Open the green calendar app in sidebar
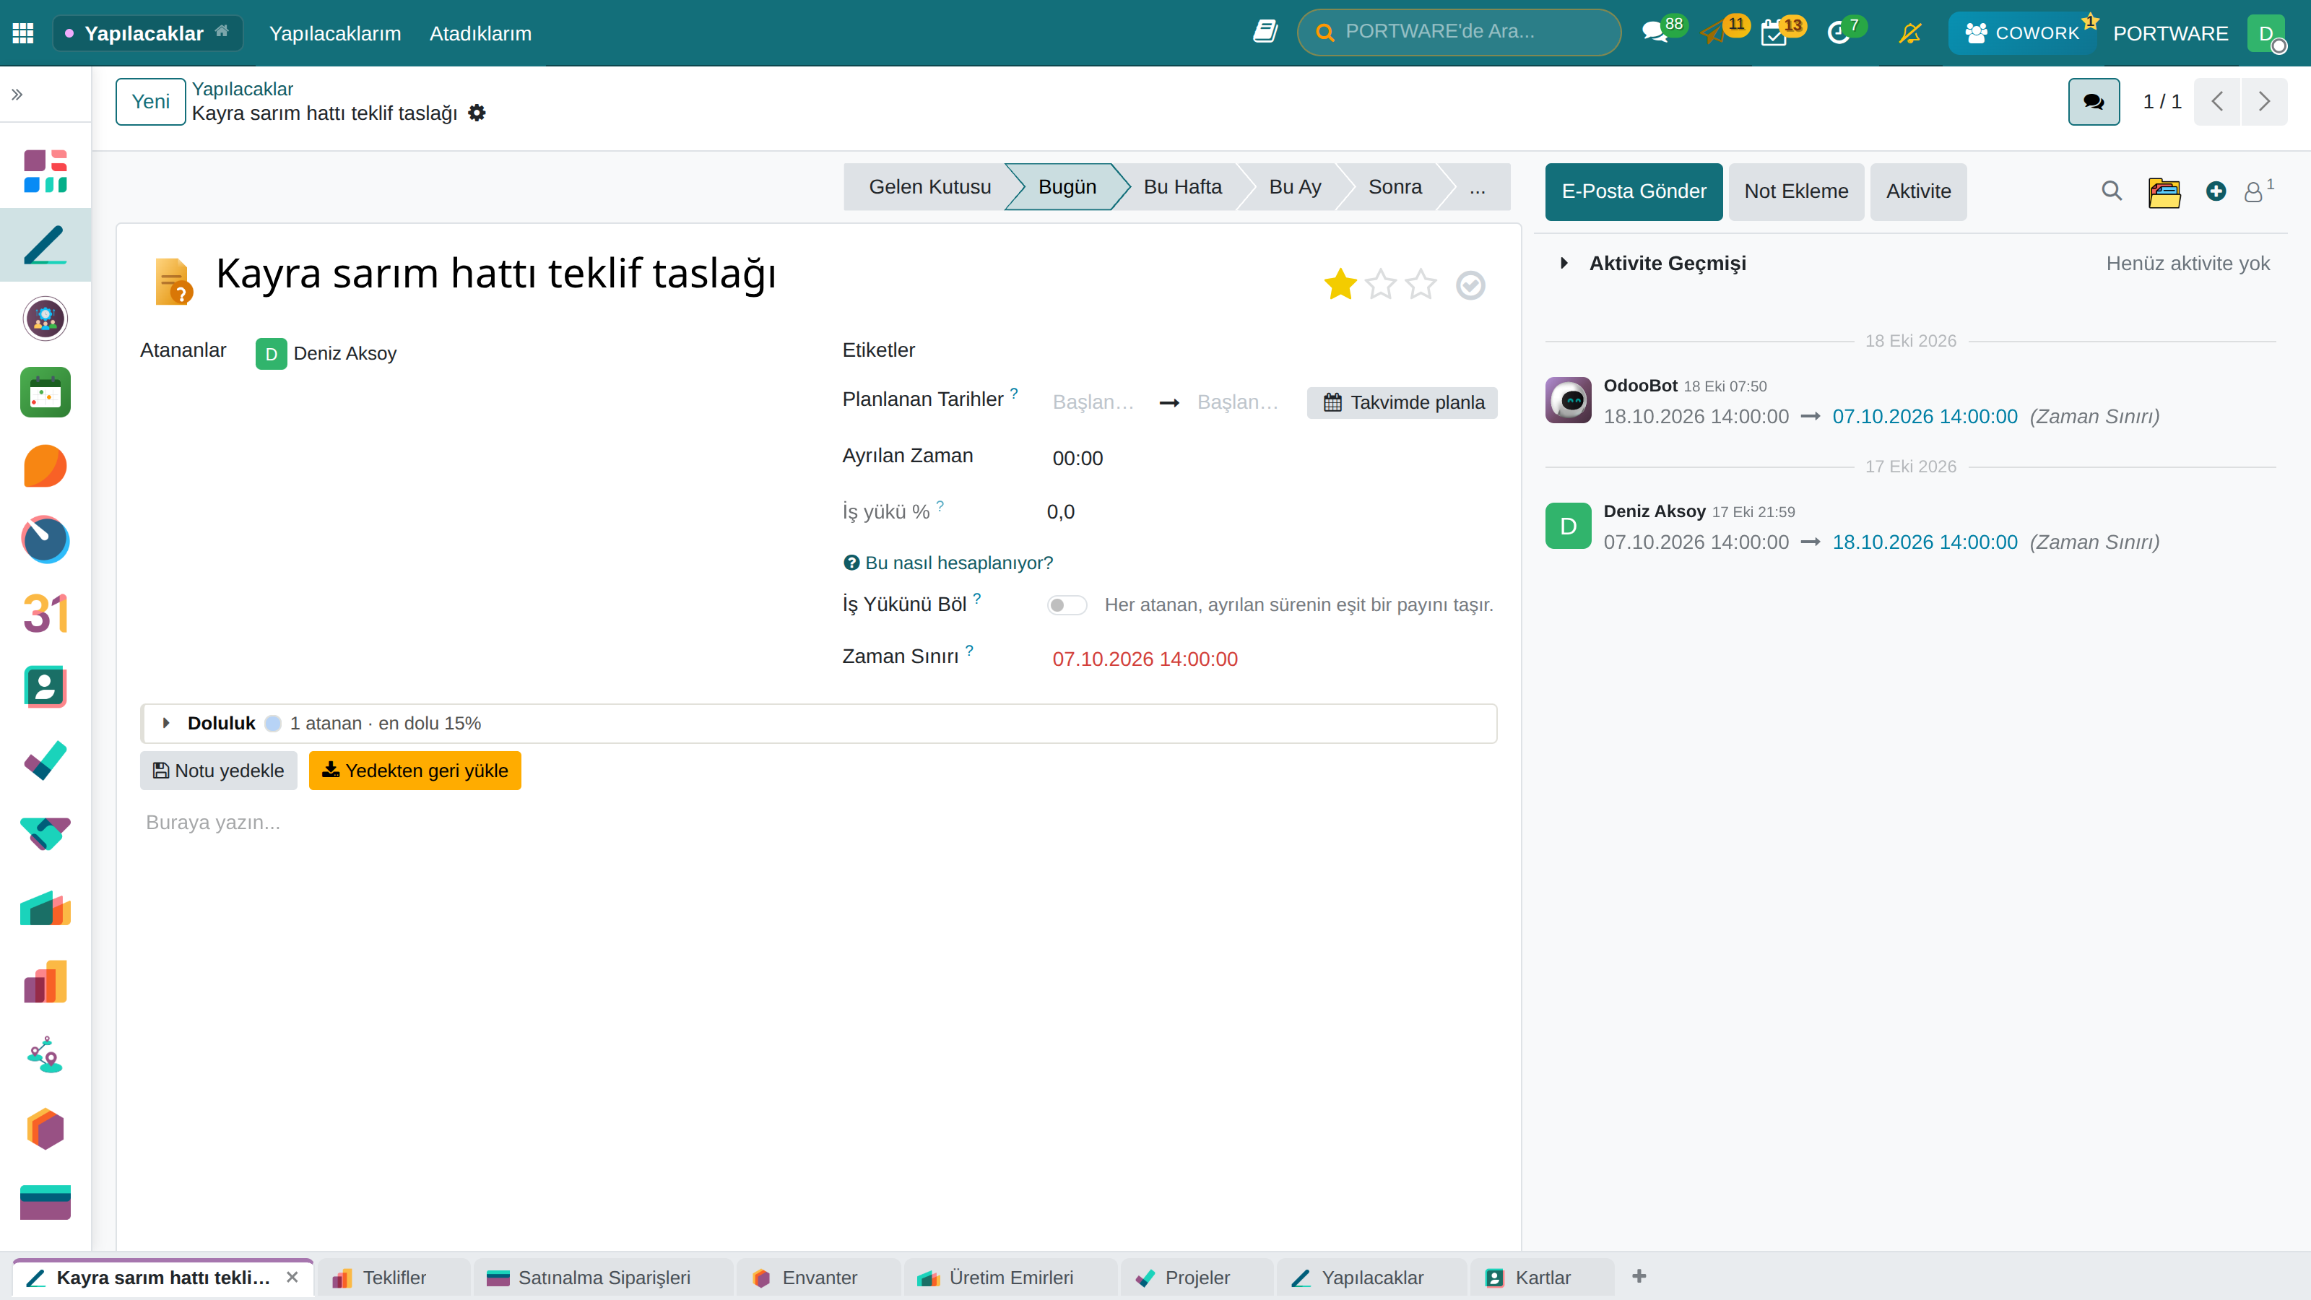Viewport: 2311px width, 1300px height. click(x=45, y=392)
